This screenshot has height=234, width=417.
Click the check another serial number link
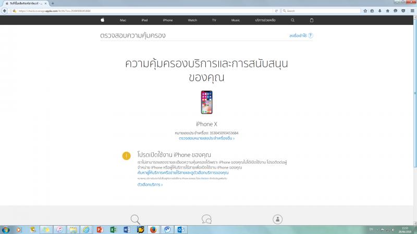point(206,138)
